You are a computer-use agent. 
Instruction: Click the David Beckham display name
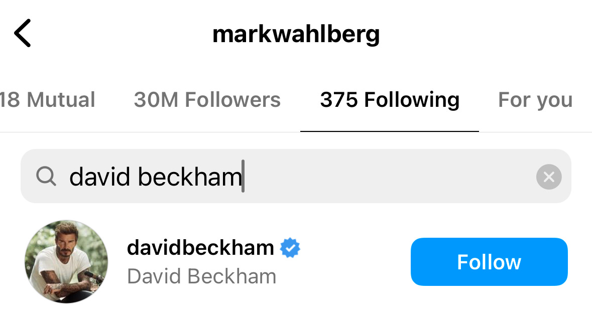[202, 276]
